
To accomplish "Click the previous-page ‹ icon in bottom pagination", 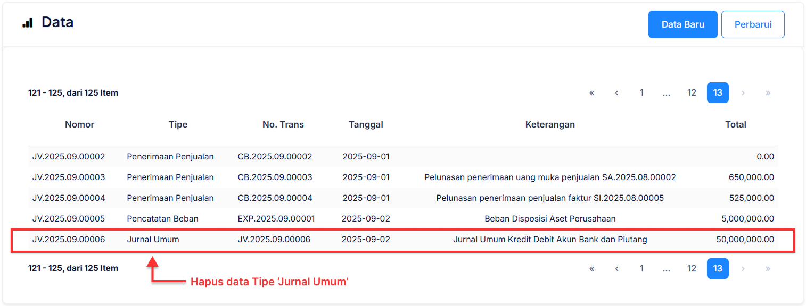I will (616, 268).
